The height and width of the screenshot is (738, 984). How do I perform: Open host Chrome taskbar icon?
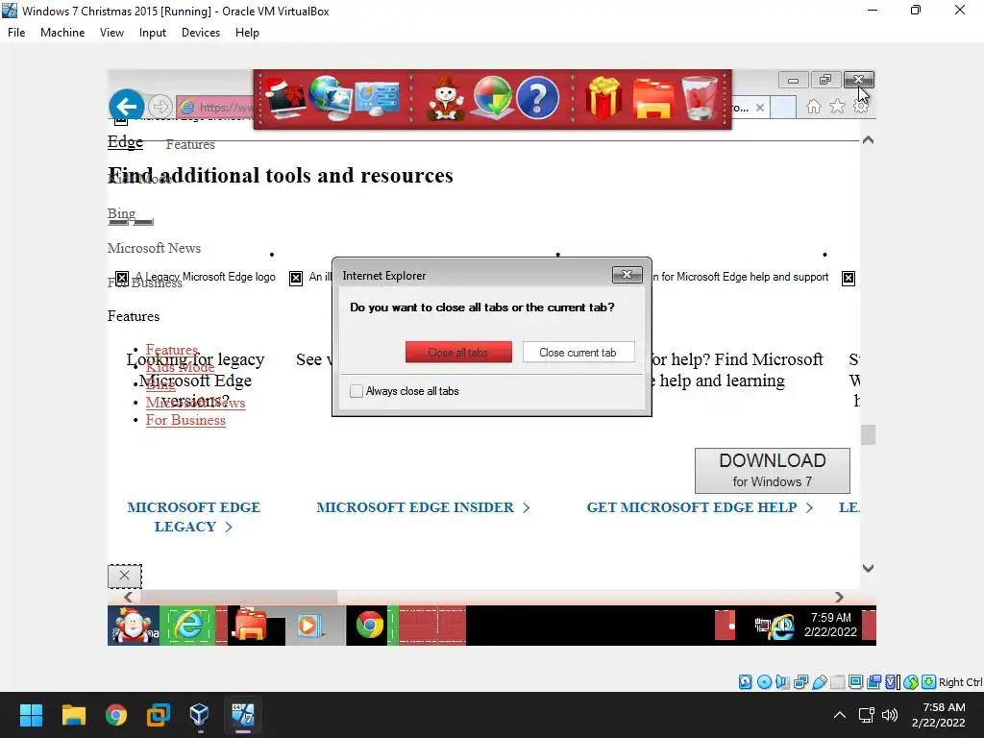click(x=116, y=715)
